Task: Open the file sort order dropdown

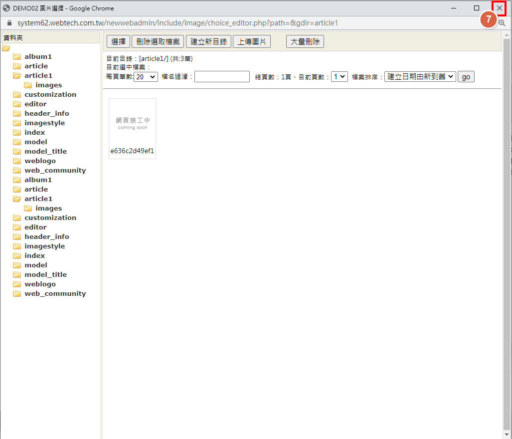Action: (x=420, y=77)
